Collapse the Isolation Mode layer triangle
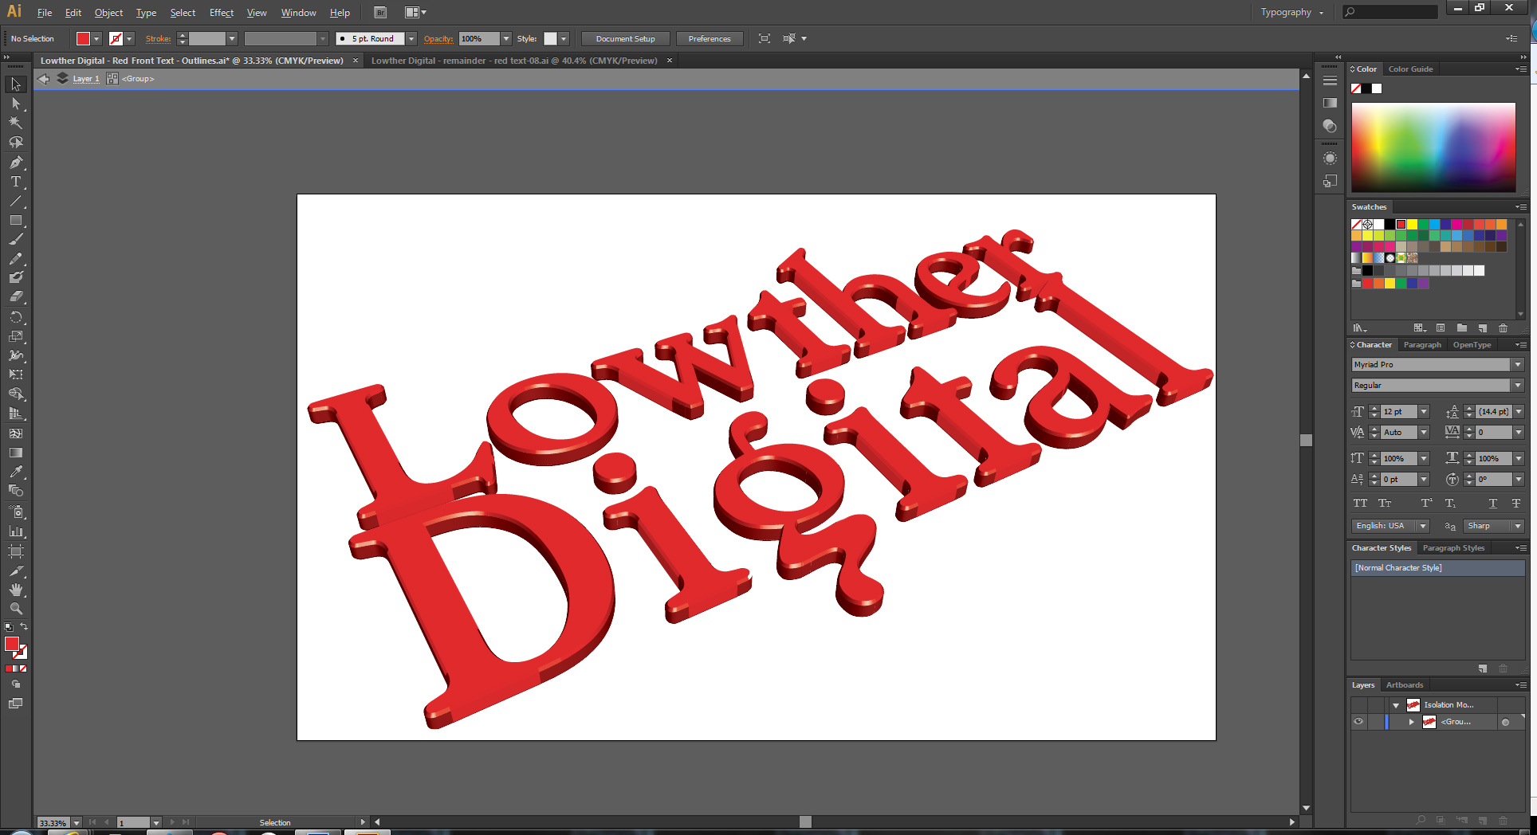The image size is (1537, 835). (1396, 705)
